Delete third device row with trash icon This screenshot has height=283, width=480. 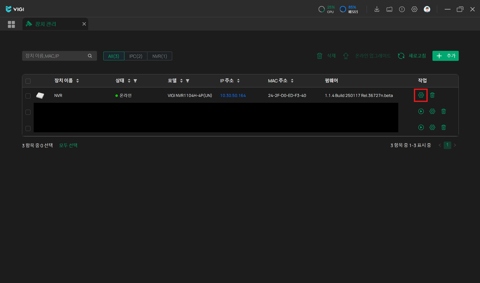point(443,127)
